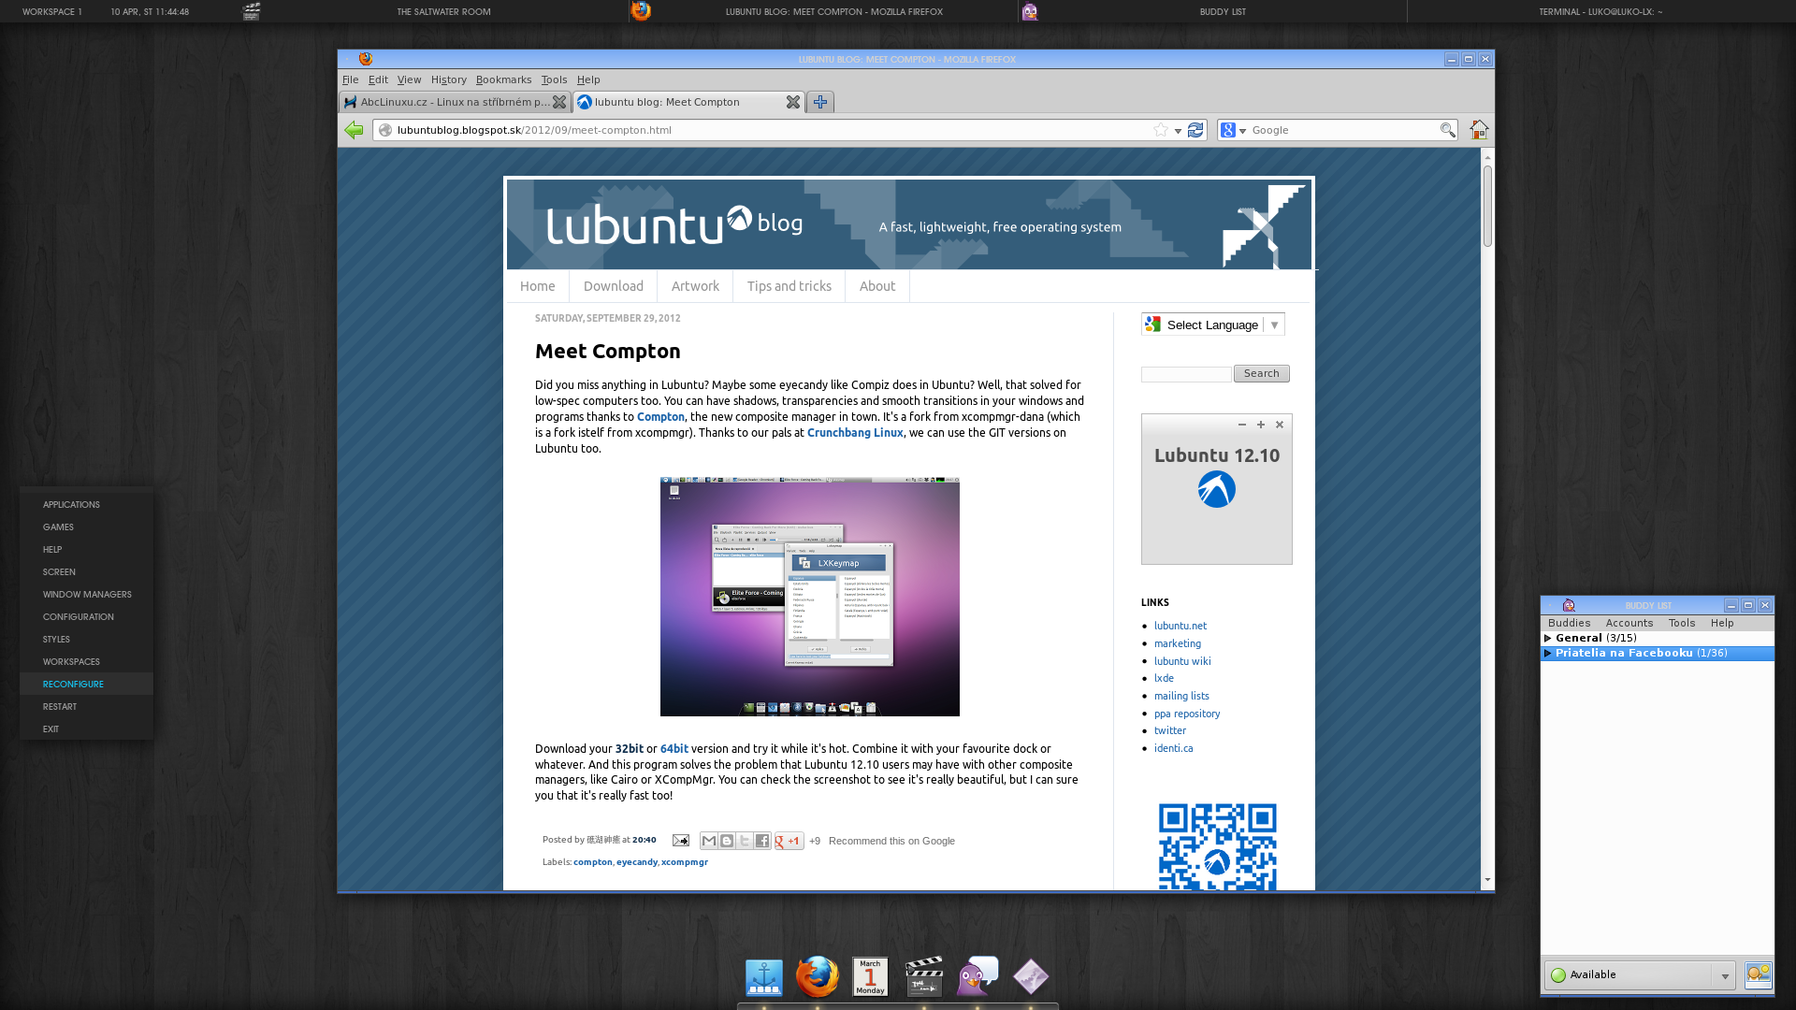Click the eyecandy label link
This screenshot has width=1796, height=1010.
[637, 862]
